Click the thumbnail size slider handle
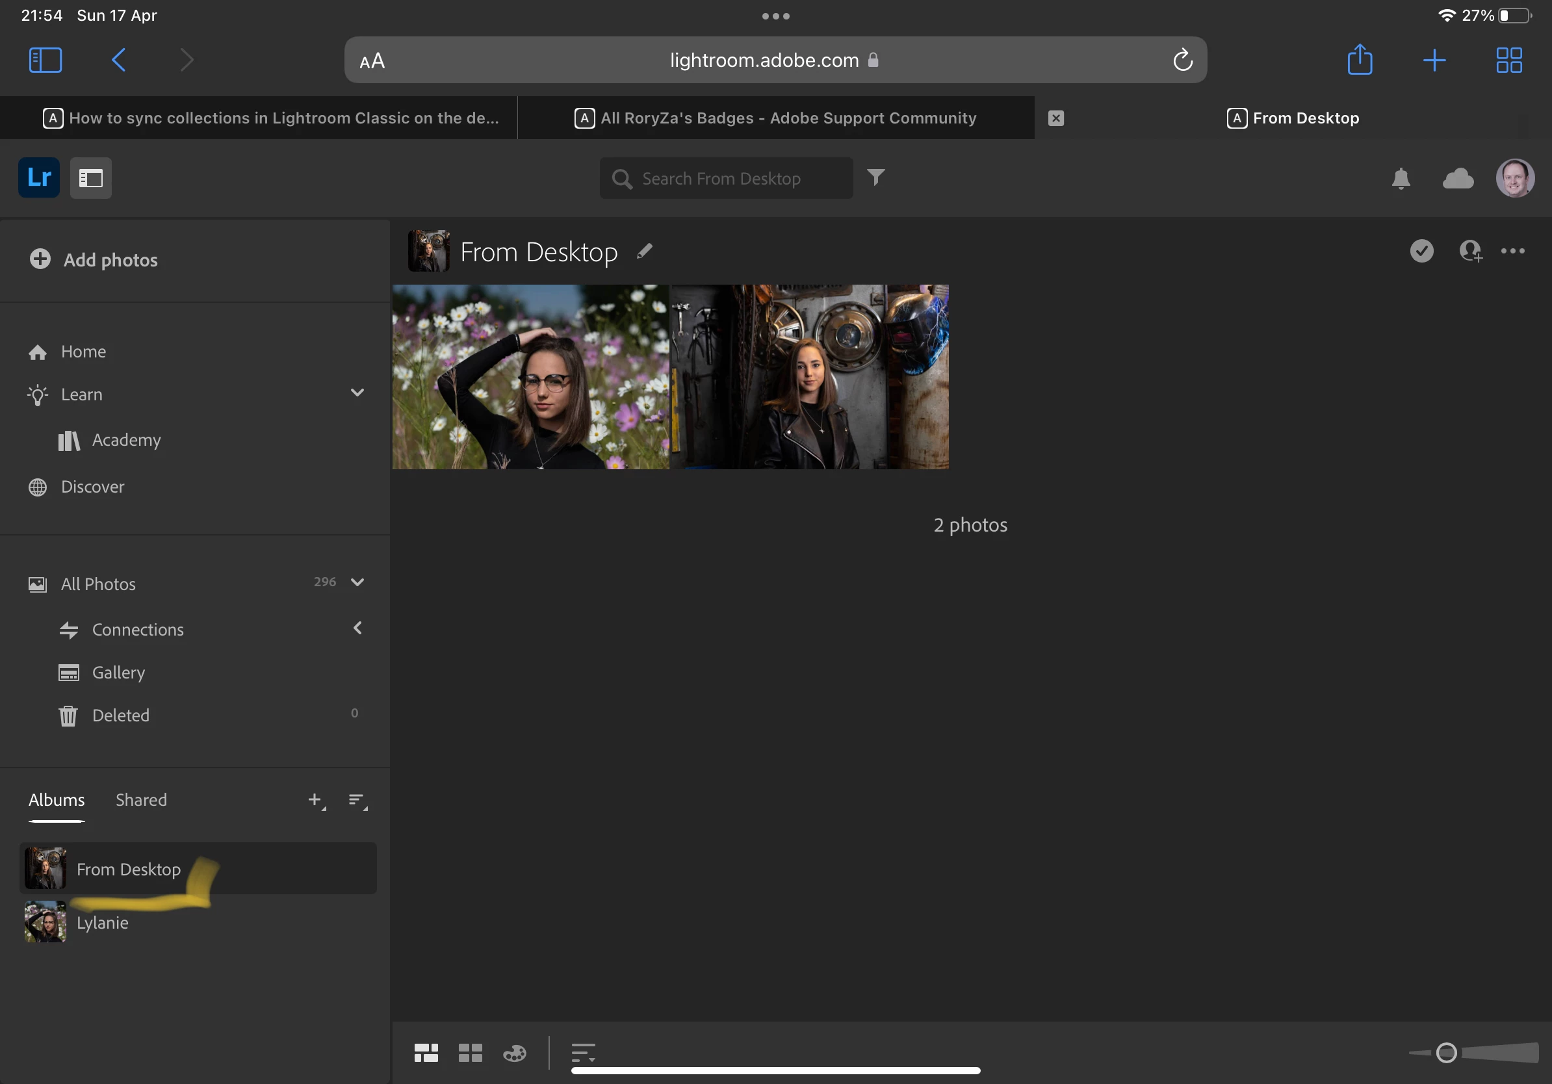1552x1084 pixels. coord(1446,1052)
